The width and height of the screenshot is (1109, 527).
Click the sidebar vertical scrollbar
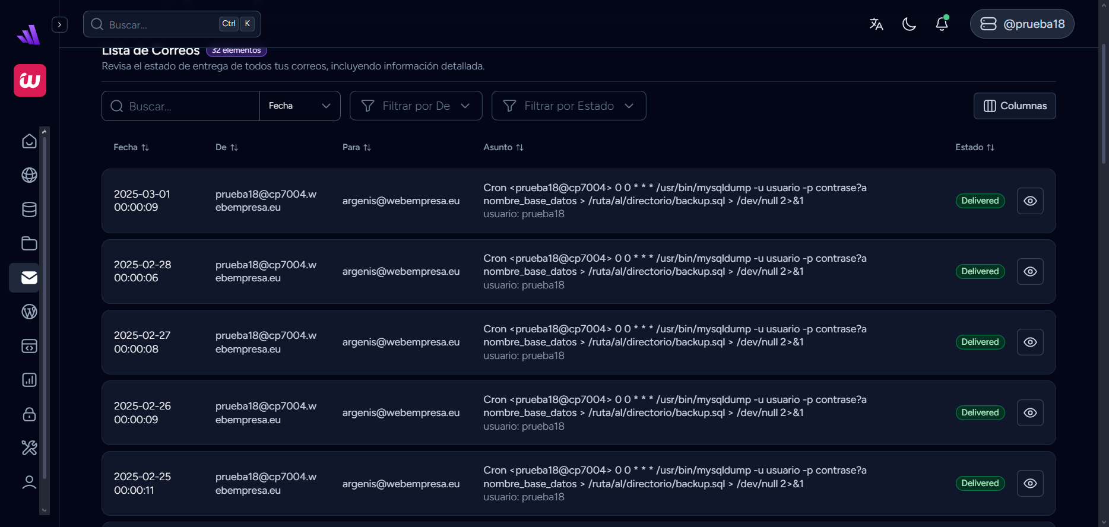click(x=45, y=309)
